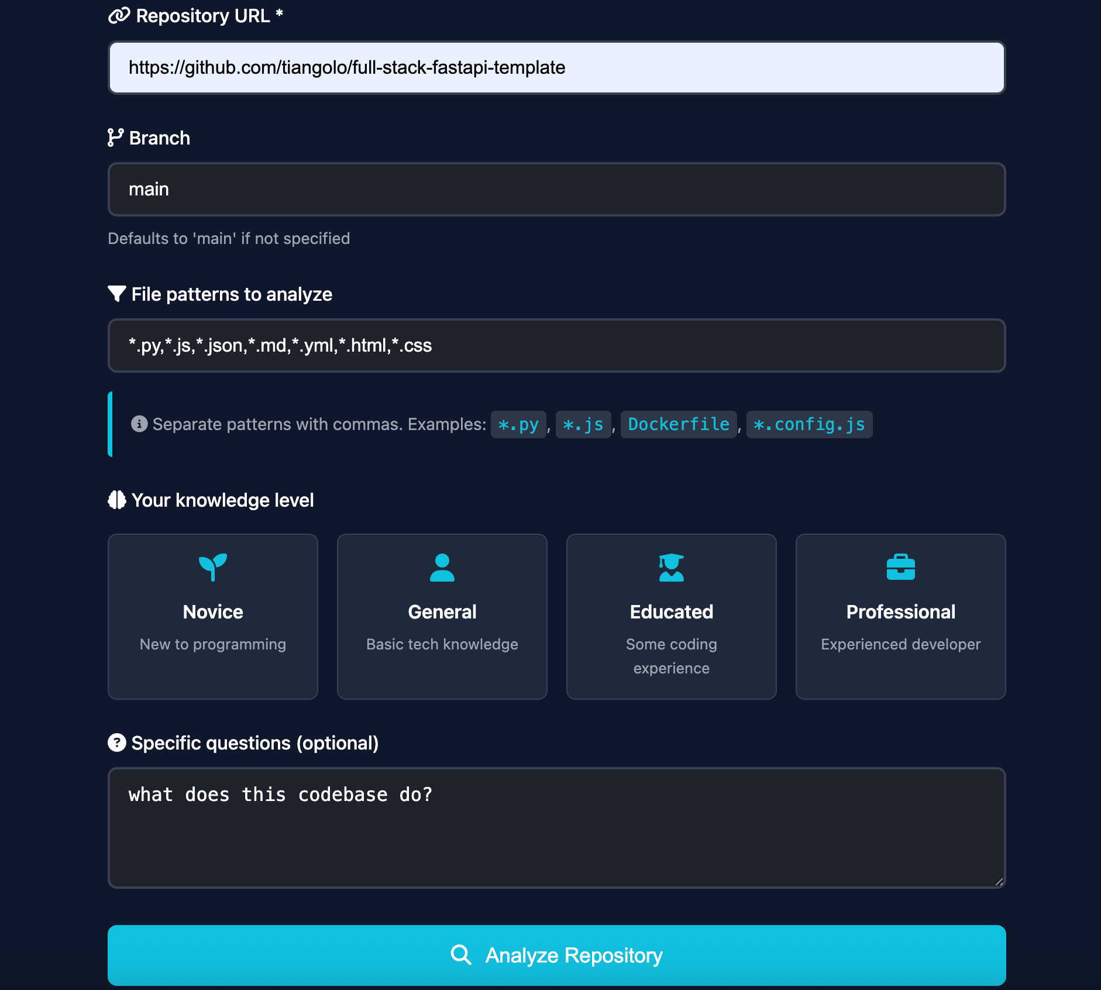The image size is (1101, 990).
Task: Select the Educated knowledge level
Action: [671, 616]
